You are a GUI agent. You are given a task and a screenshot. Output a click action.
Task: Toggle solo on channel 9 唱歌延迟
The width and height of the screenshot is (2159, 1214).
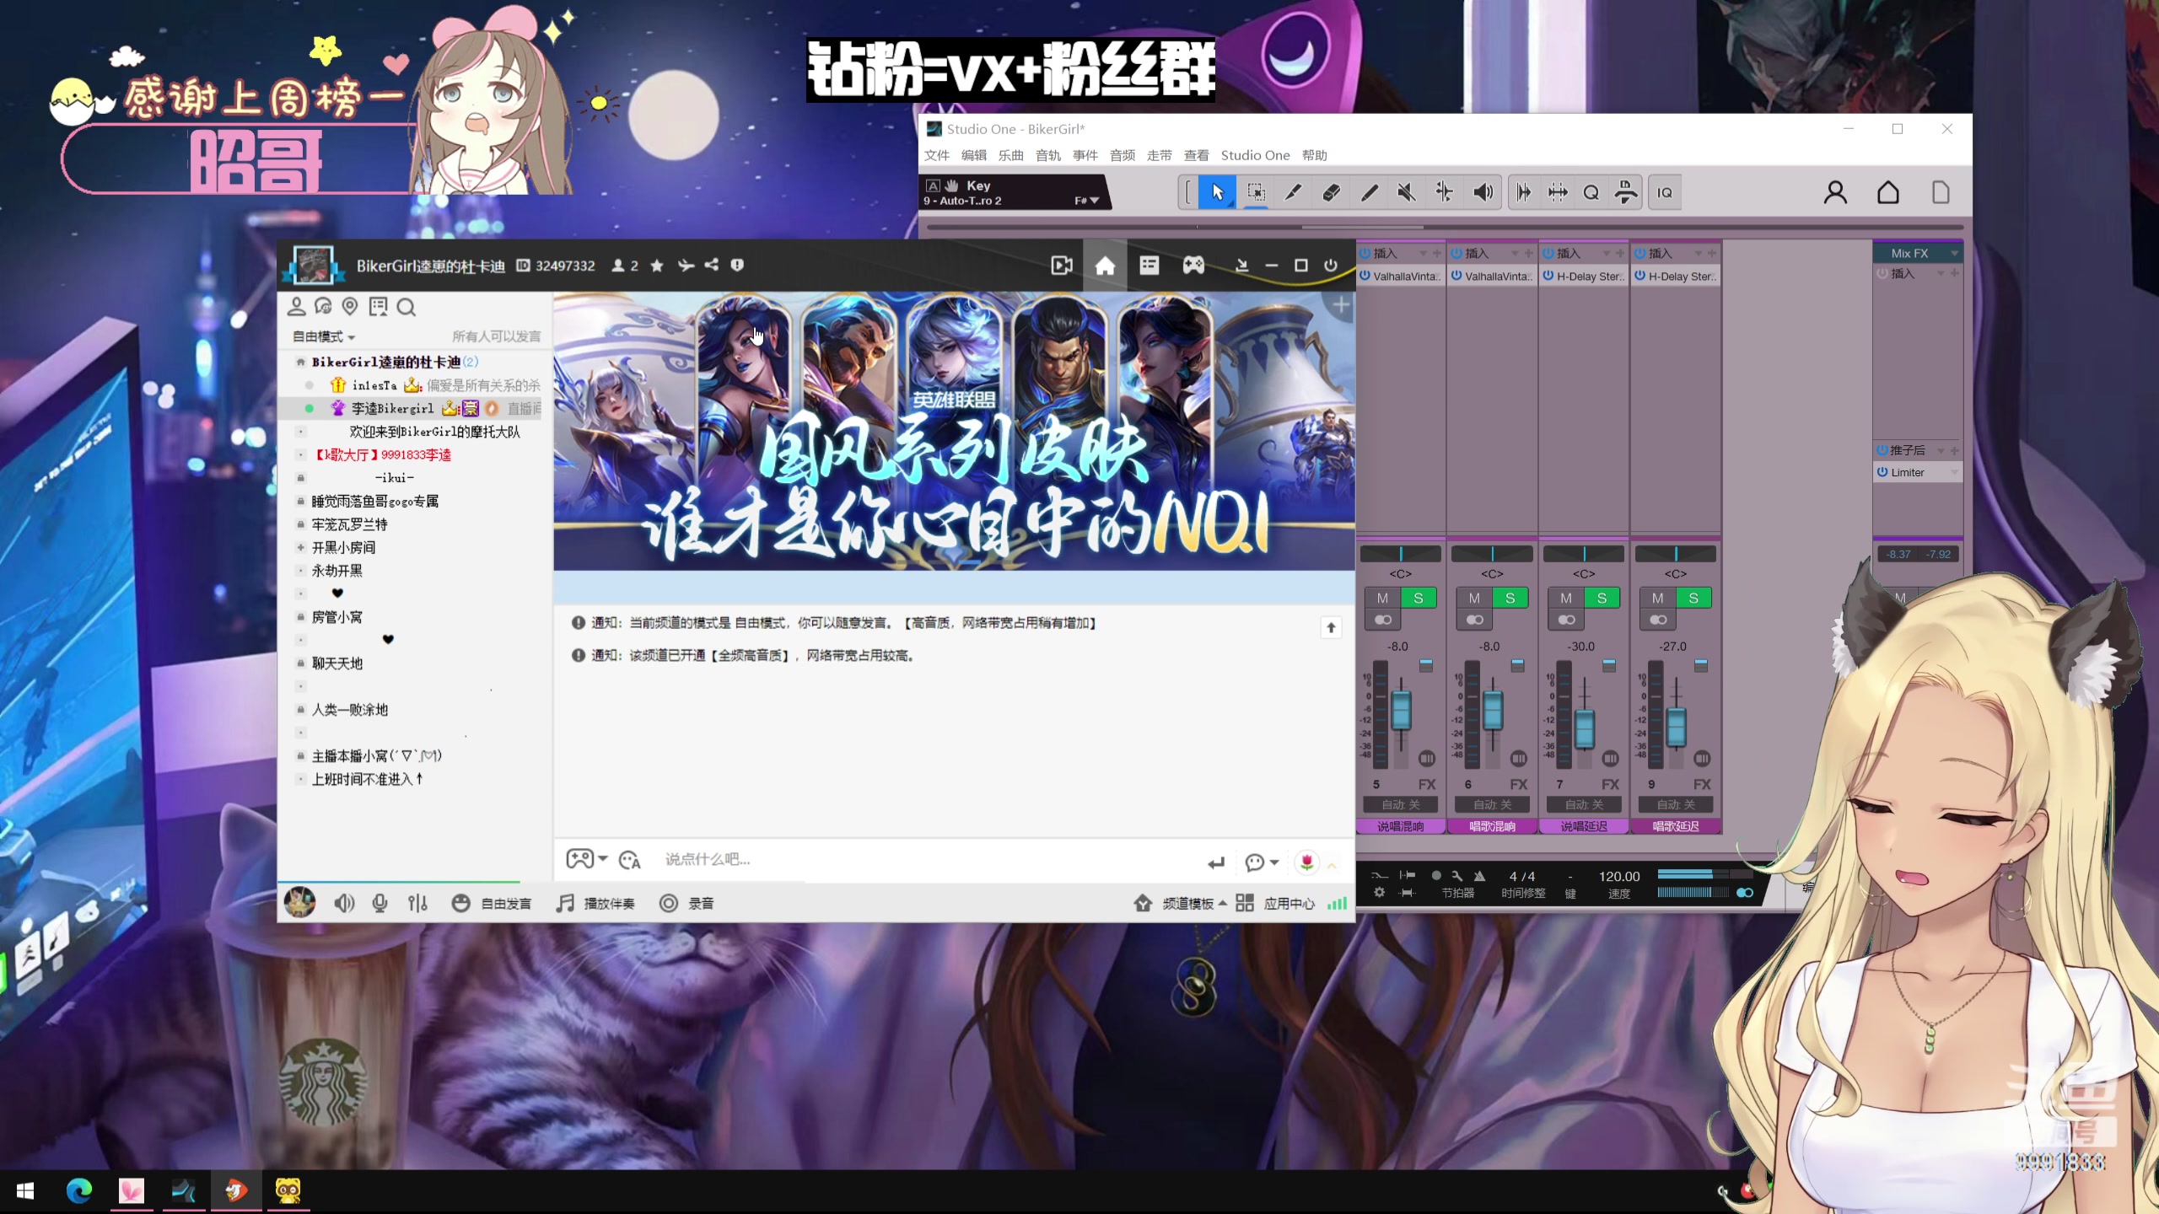pos(1693,599)
